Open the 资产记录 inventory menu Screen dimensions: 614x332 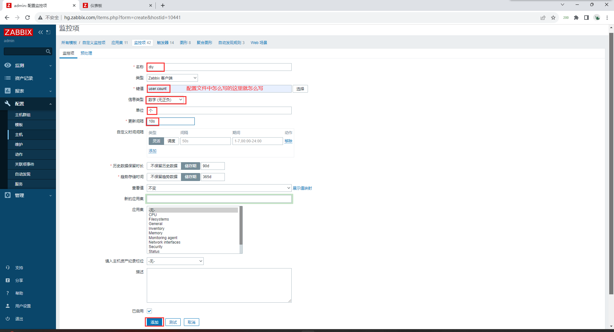pos(28,78)
